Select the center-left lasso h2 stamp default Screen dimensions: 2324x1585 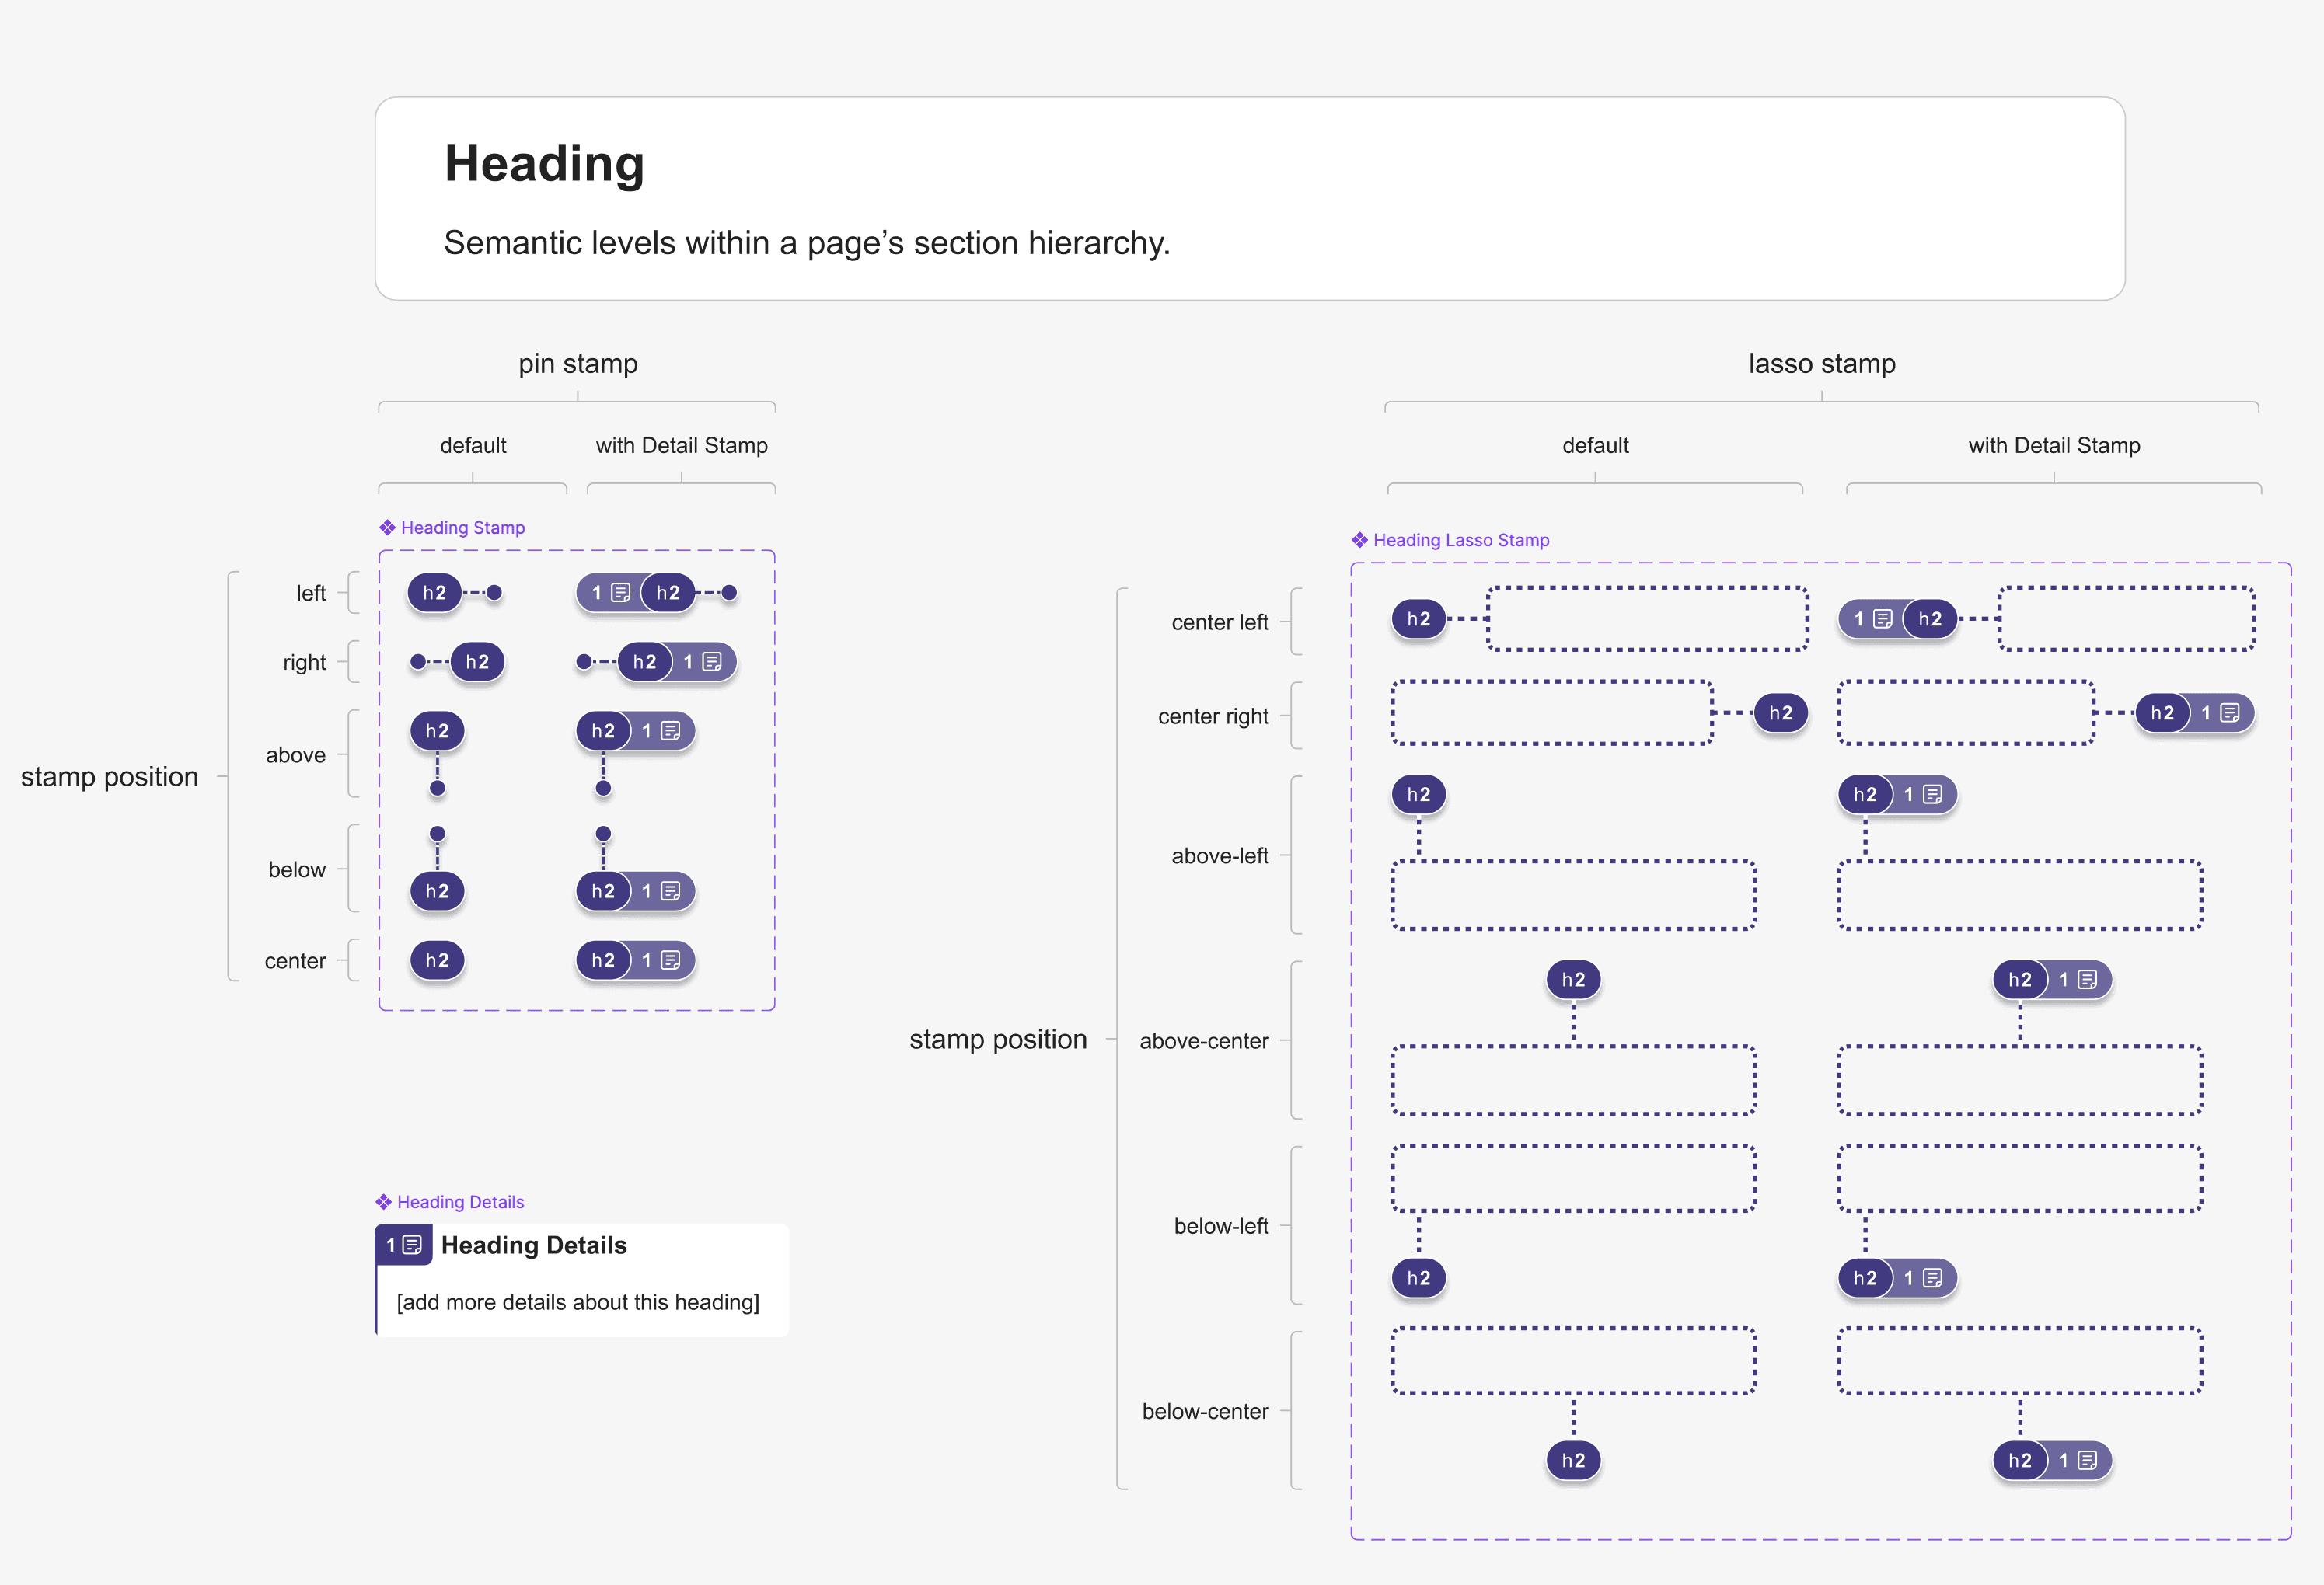[x=1418, y=618]
